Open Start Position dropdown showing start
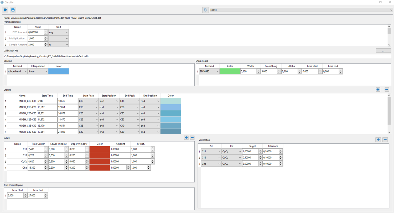The width and height of the screenshot is (394, 213). click(x=109, y=101)
